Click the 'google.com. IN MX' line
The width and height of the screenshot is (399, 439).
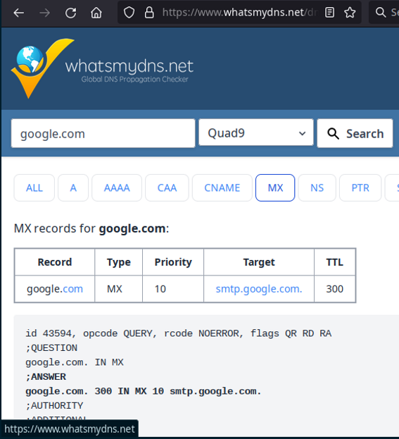click(75, 362)
